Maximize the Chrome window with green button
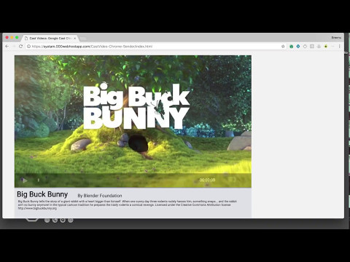The image size is (350, 262). (17, 38)
